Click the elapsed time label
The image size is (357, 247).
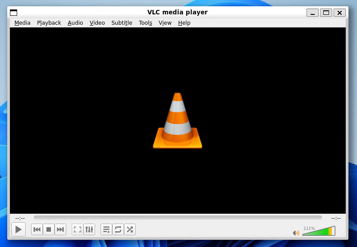click(20, 218)
